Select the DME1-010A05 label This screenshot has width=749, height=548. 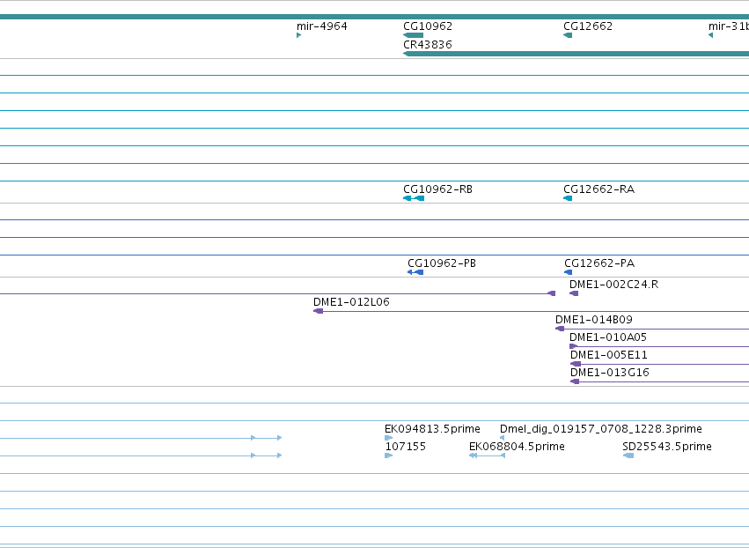[608, 337]
